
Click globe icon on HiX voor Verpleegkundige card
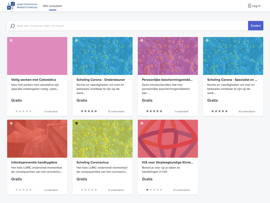click(x=142, y=123)
